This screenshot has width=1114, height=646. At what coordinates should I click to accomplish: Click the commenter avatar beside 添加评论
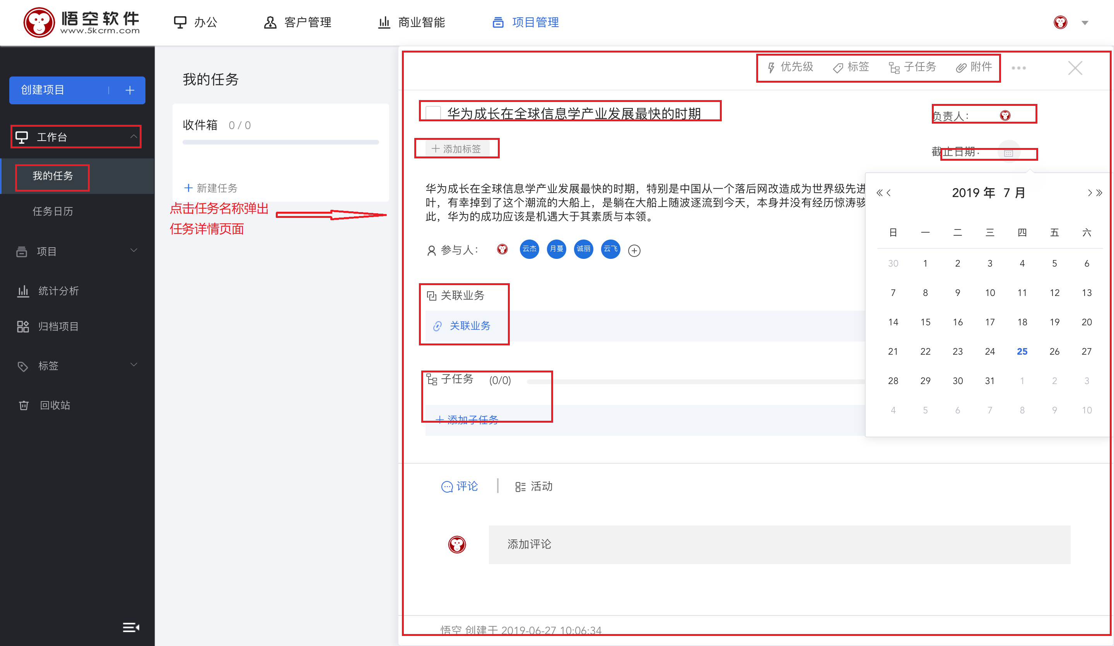click(x=457, y=544)
